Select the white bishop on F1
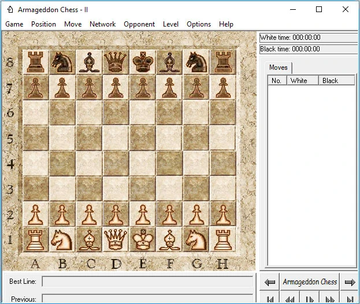The image size is (360, 304). click(x=169, y=240)
